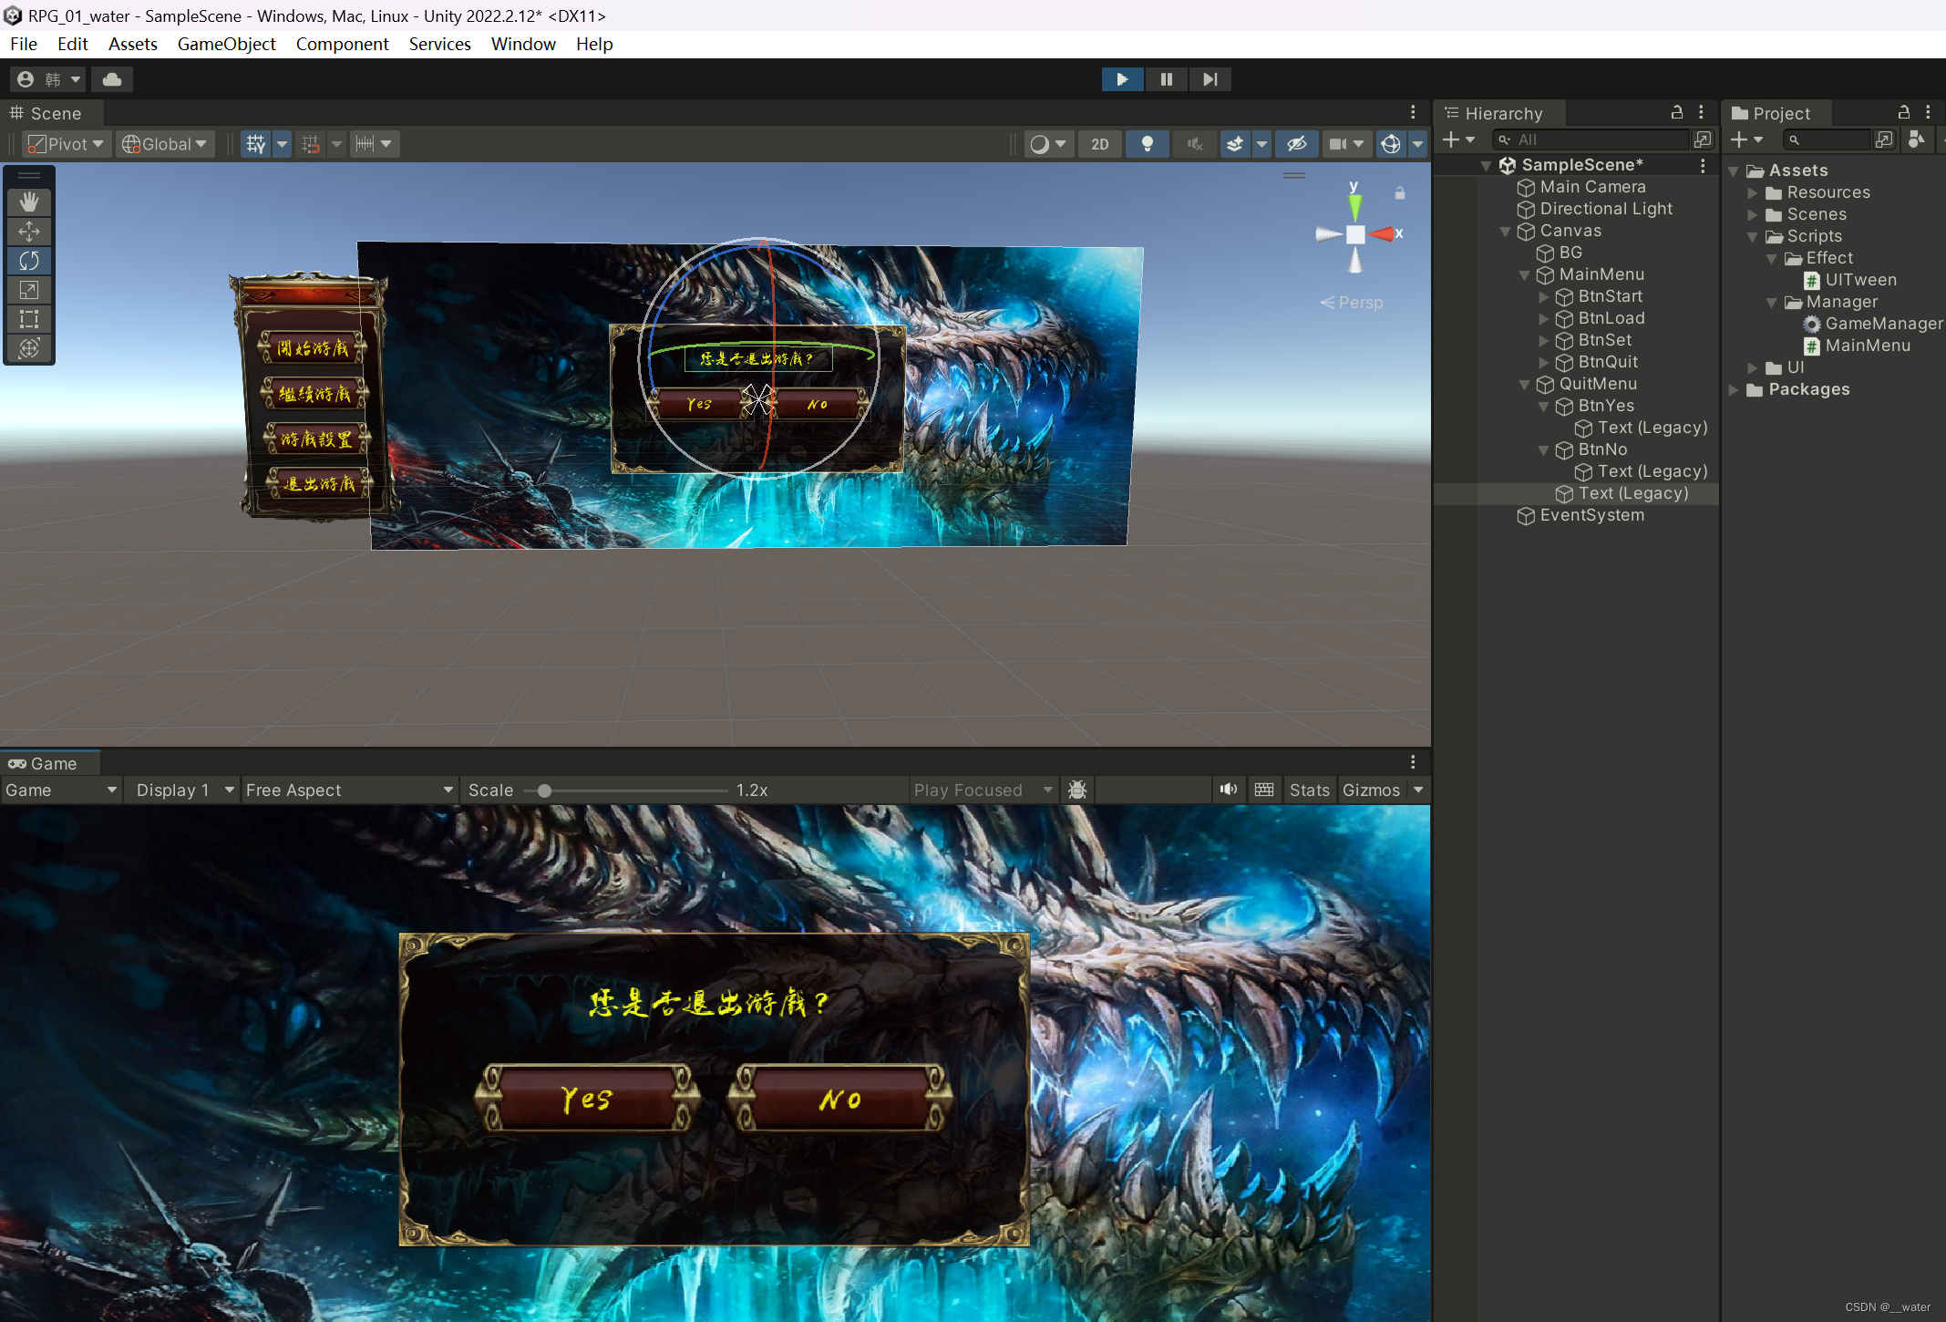Open snap increment settings

pos(374,144)
